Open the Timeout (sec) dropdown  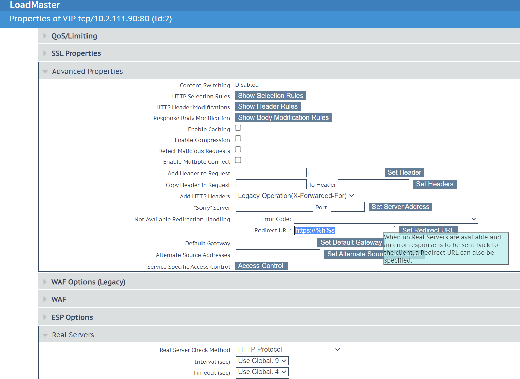(262, 372)
